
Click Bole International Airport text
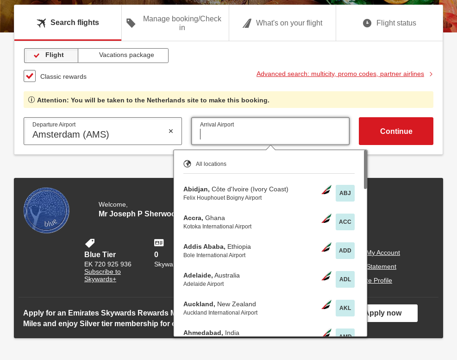pos(214,255)
